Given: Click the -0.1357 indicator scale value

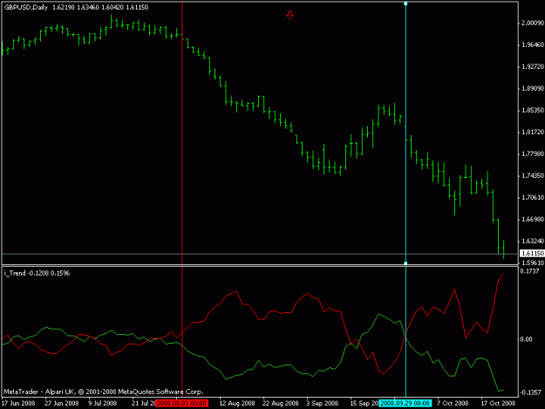Looking at the screenshot, I should pos(530,392).
